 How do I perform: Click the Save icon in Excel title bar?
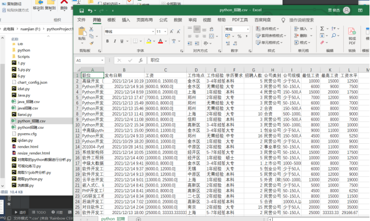pyautogui.click(x=82, y=11)
